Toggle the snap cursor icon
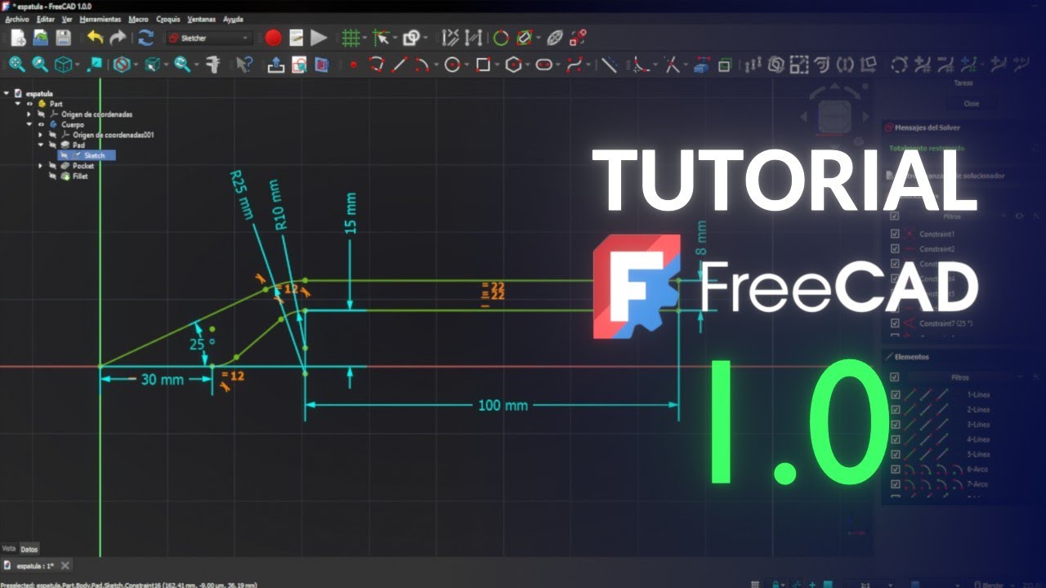 (380, 38)
